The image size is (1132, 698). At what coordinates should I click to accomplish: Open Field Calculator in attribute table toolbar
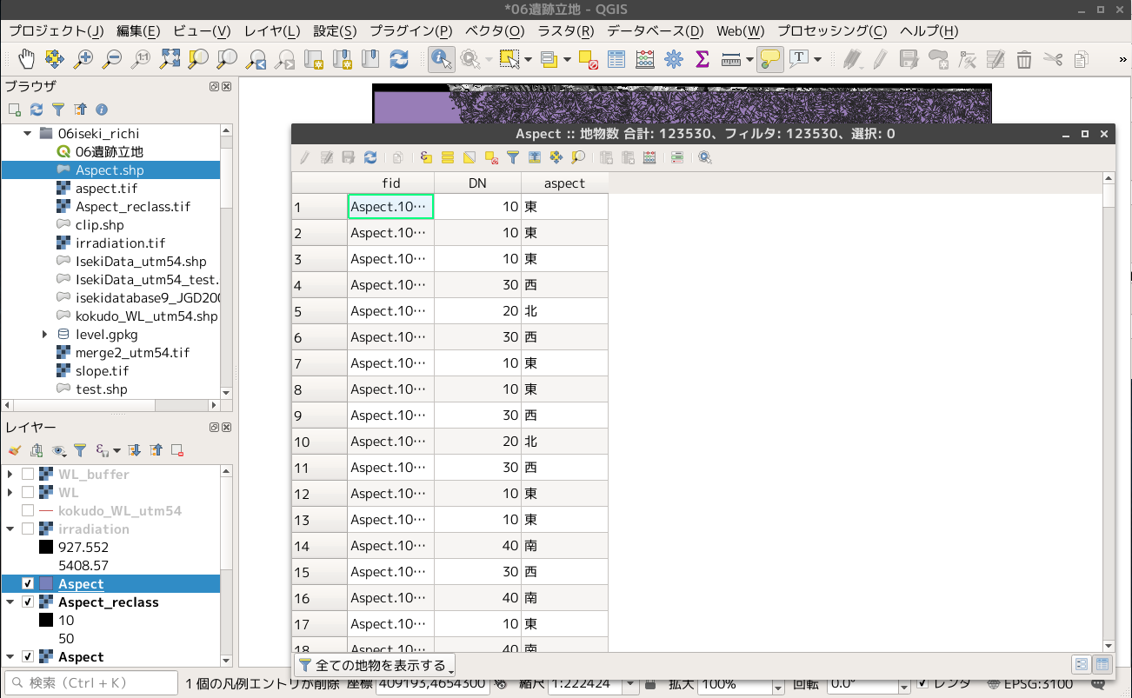649,158
